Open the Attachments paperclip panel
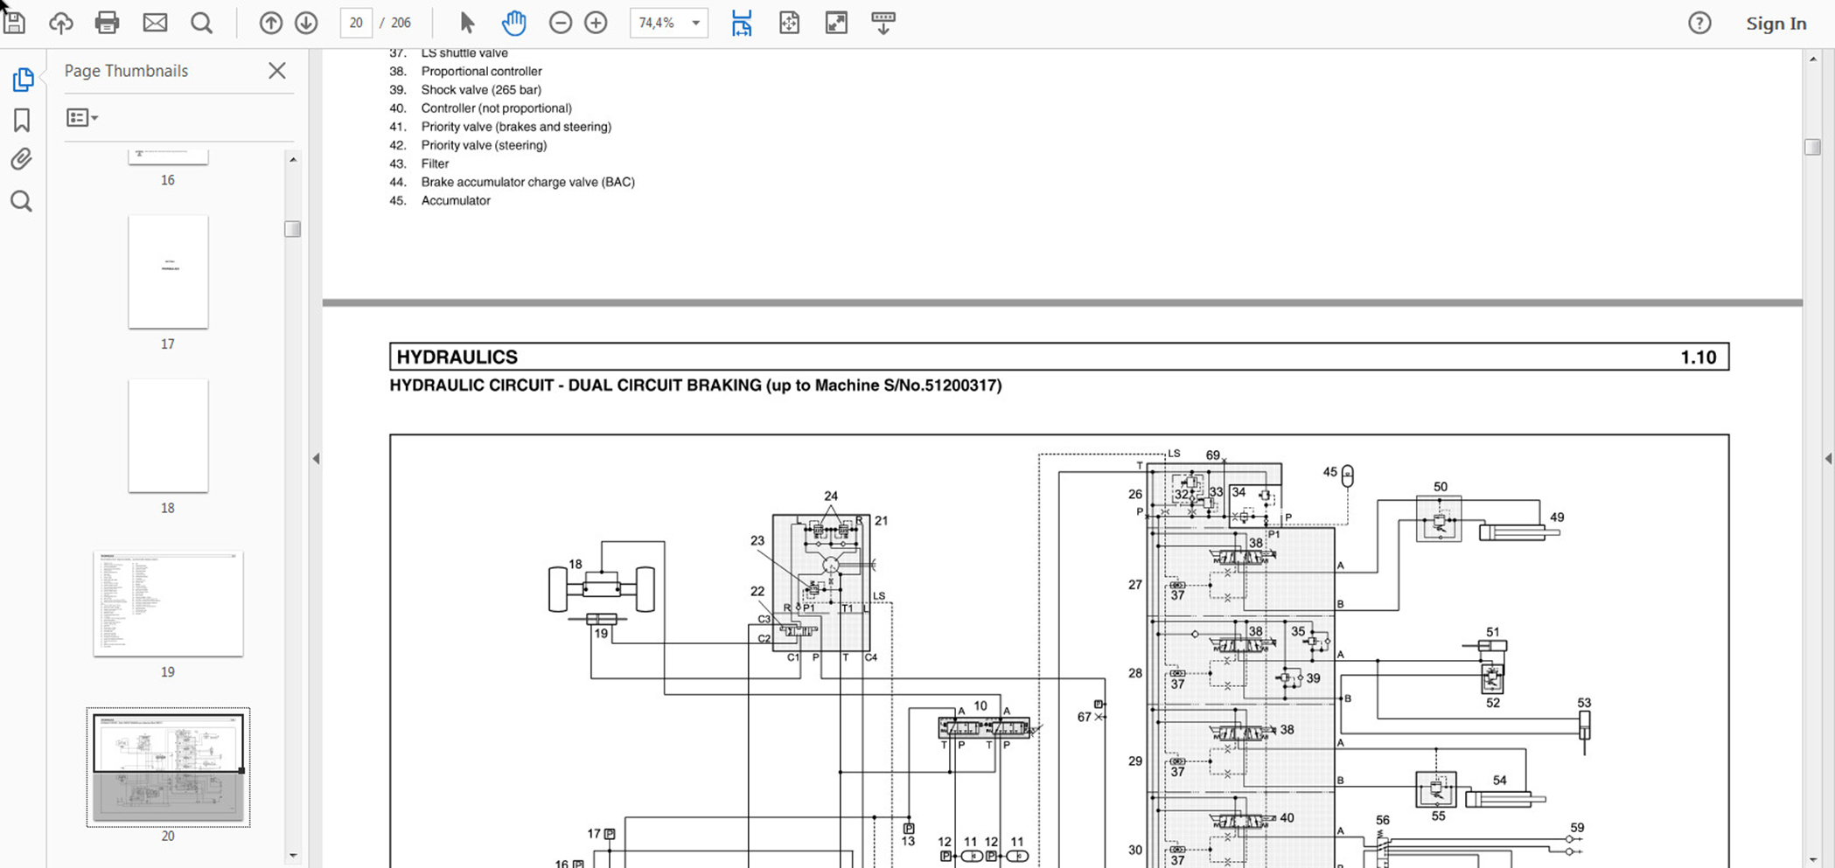Screen dimensions: 1835x868 click(22, 159)
